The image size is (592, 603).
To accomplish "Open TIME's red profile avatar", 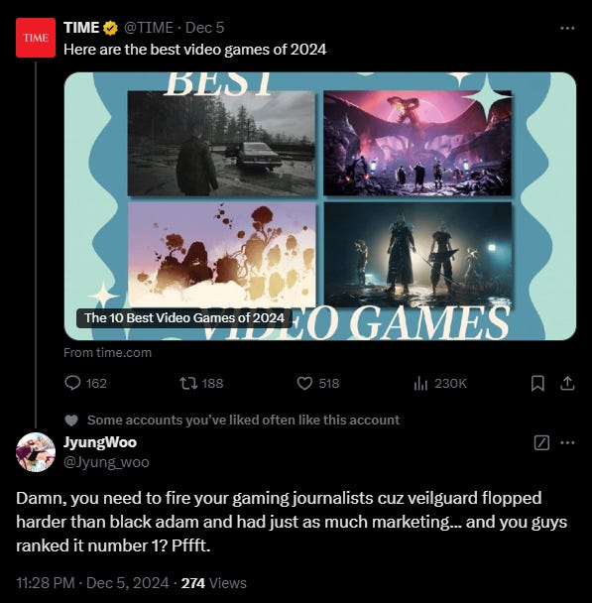I will point(36,38).
